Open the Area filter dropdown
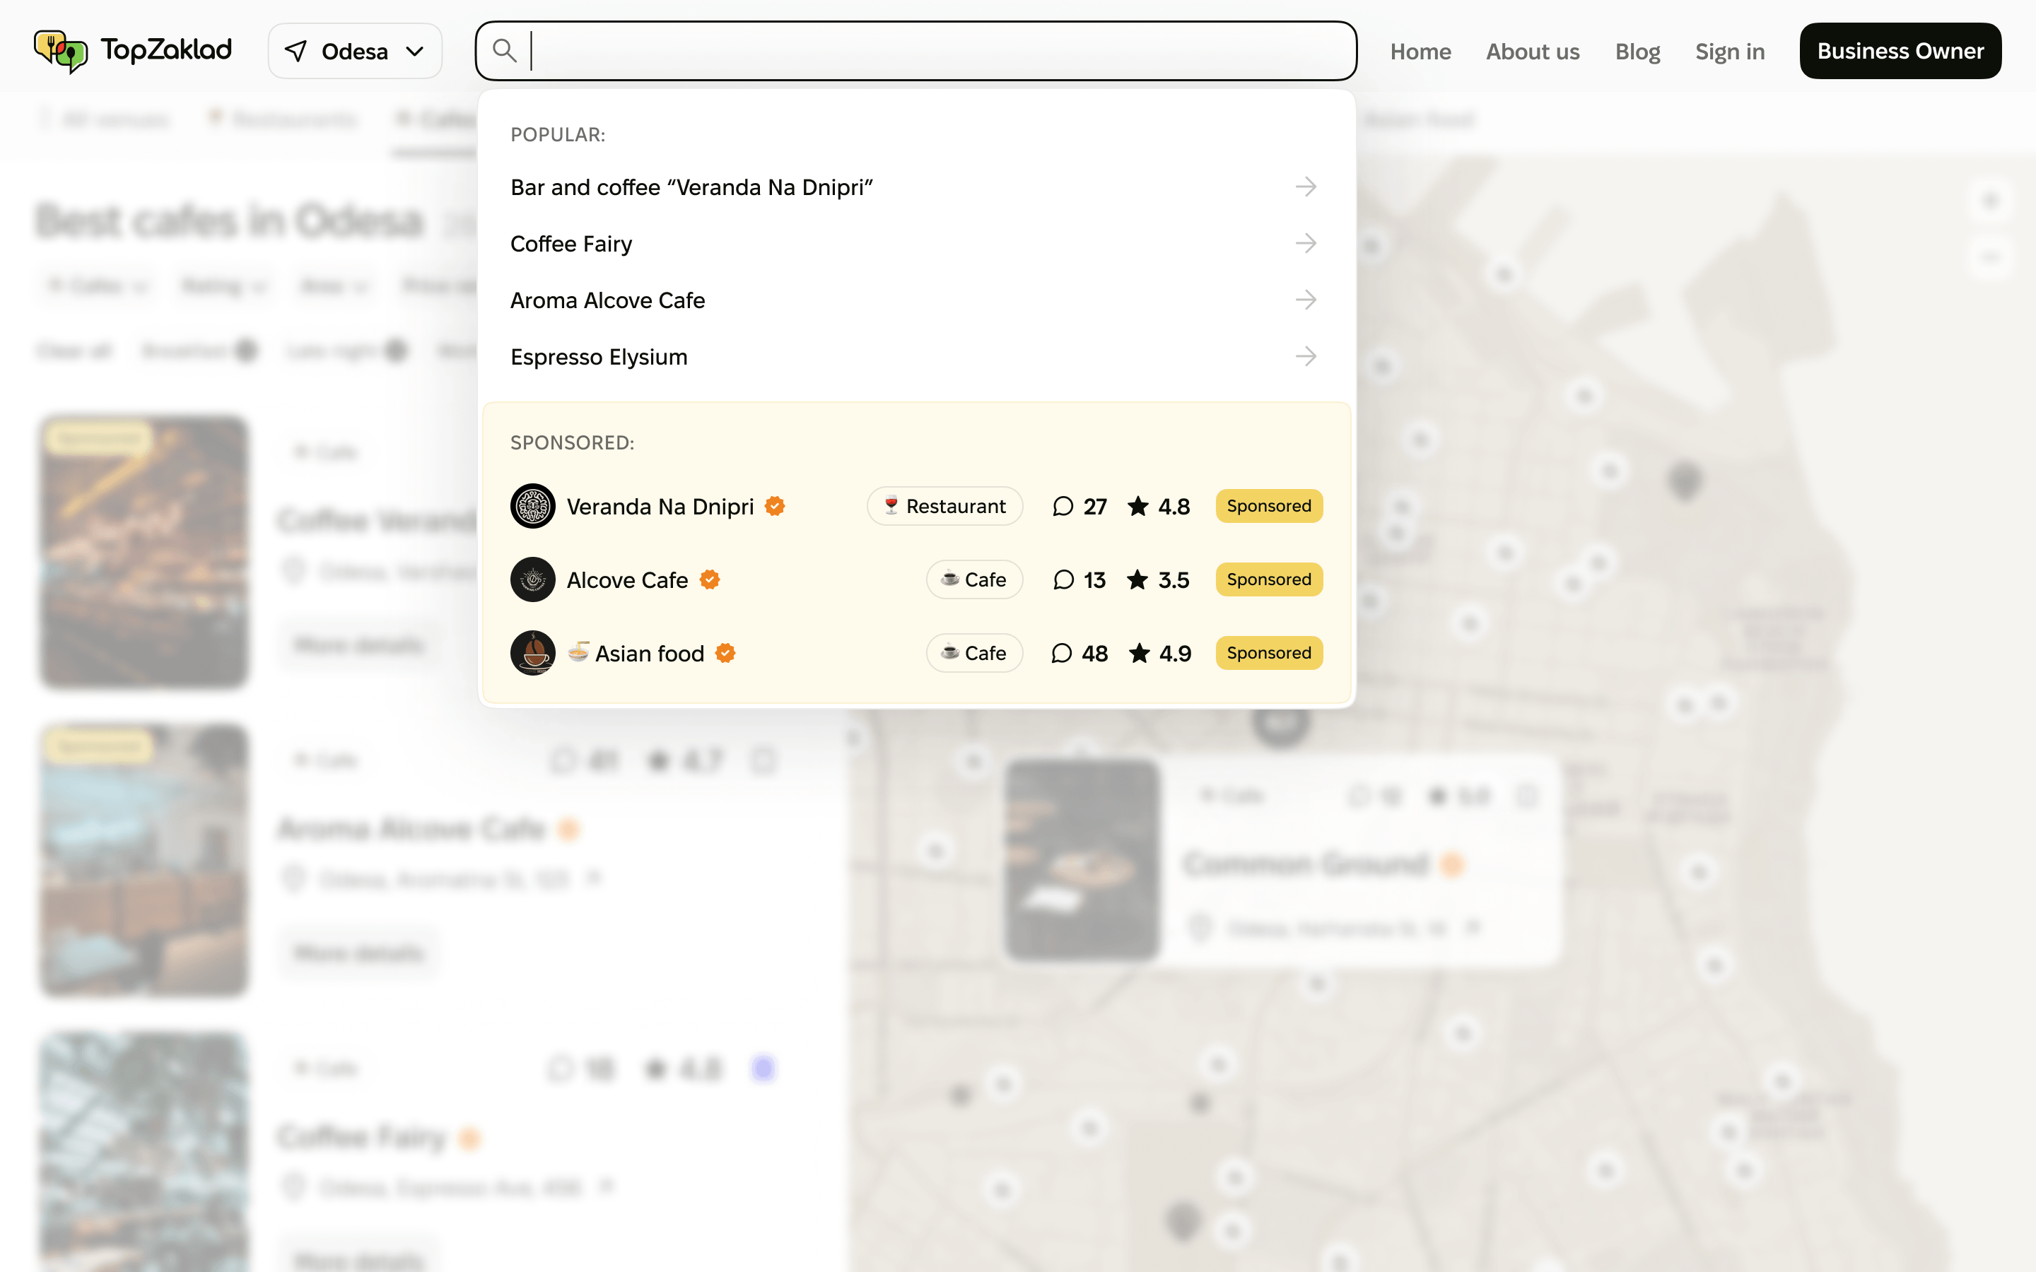Screen dimensions: 2036x1272 point(333,286)
